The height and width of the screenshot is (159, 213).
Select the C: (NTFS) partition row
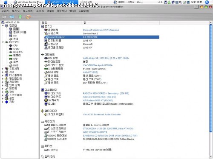point(100,150)
